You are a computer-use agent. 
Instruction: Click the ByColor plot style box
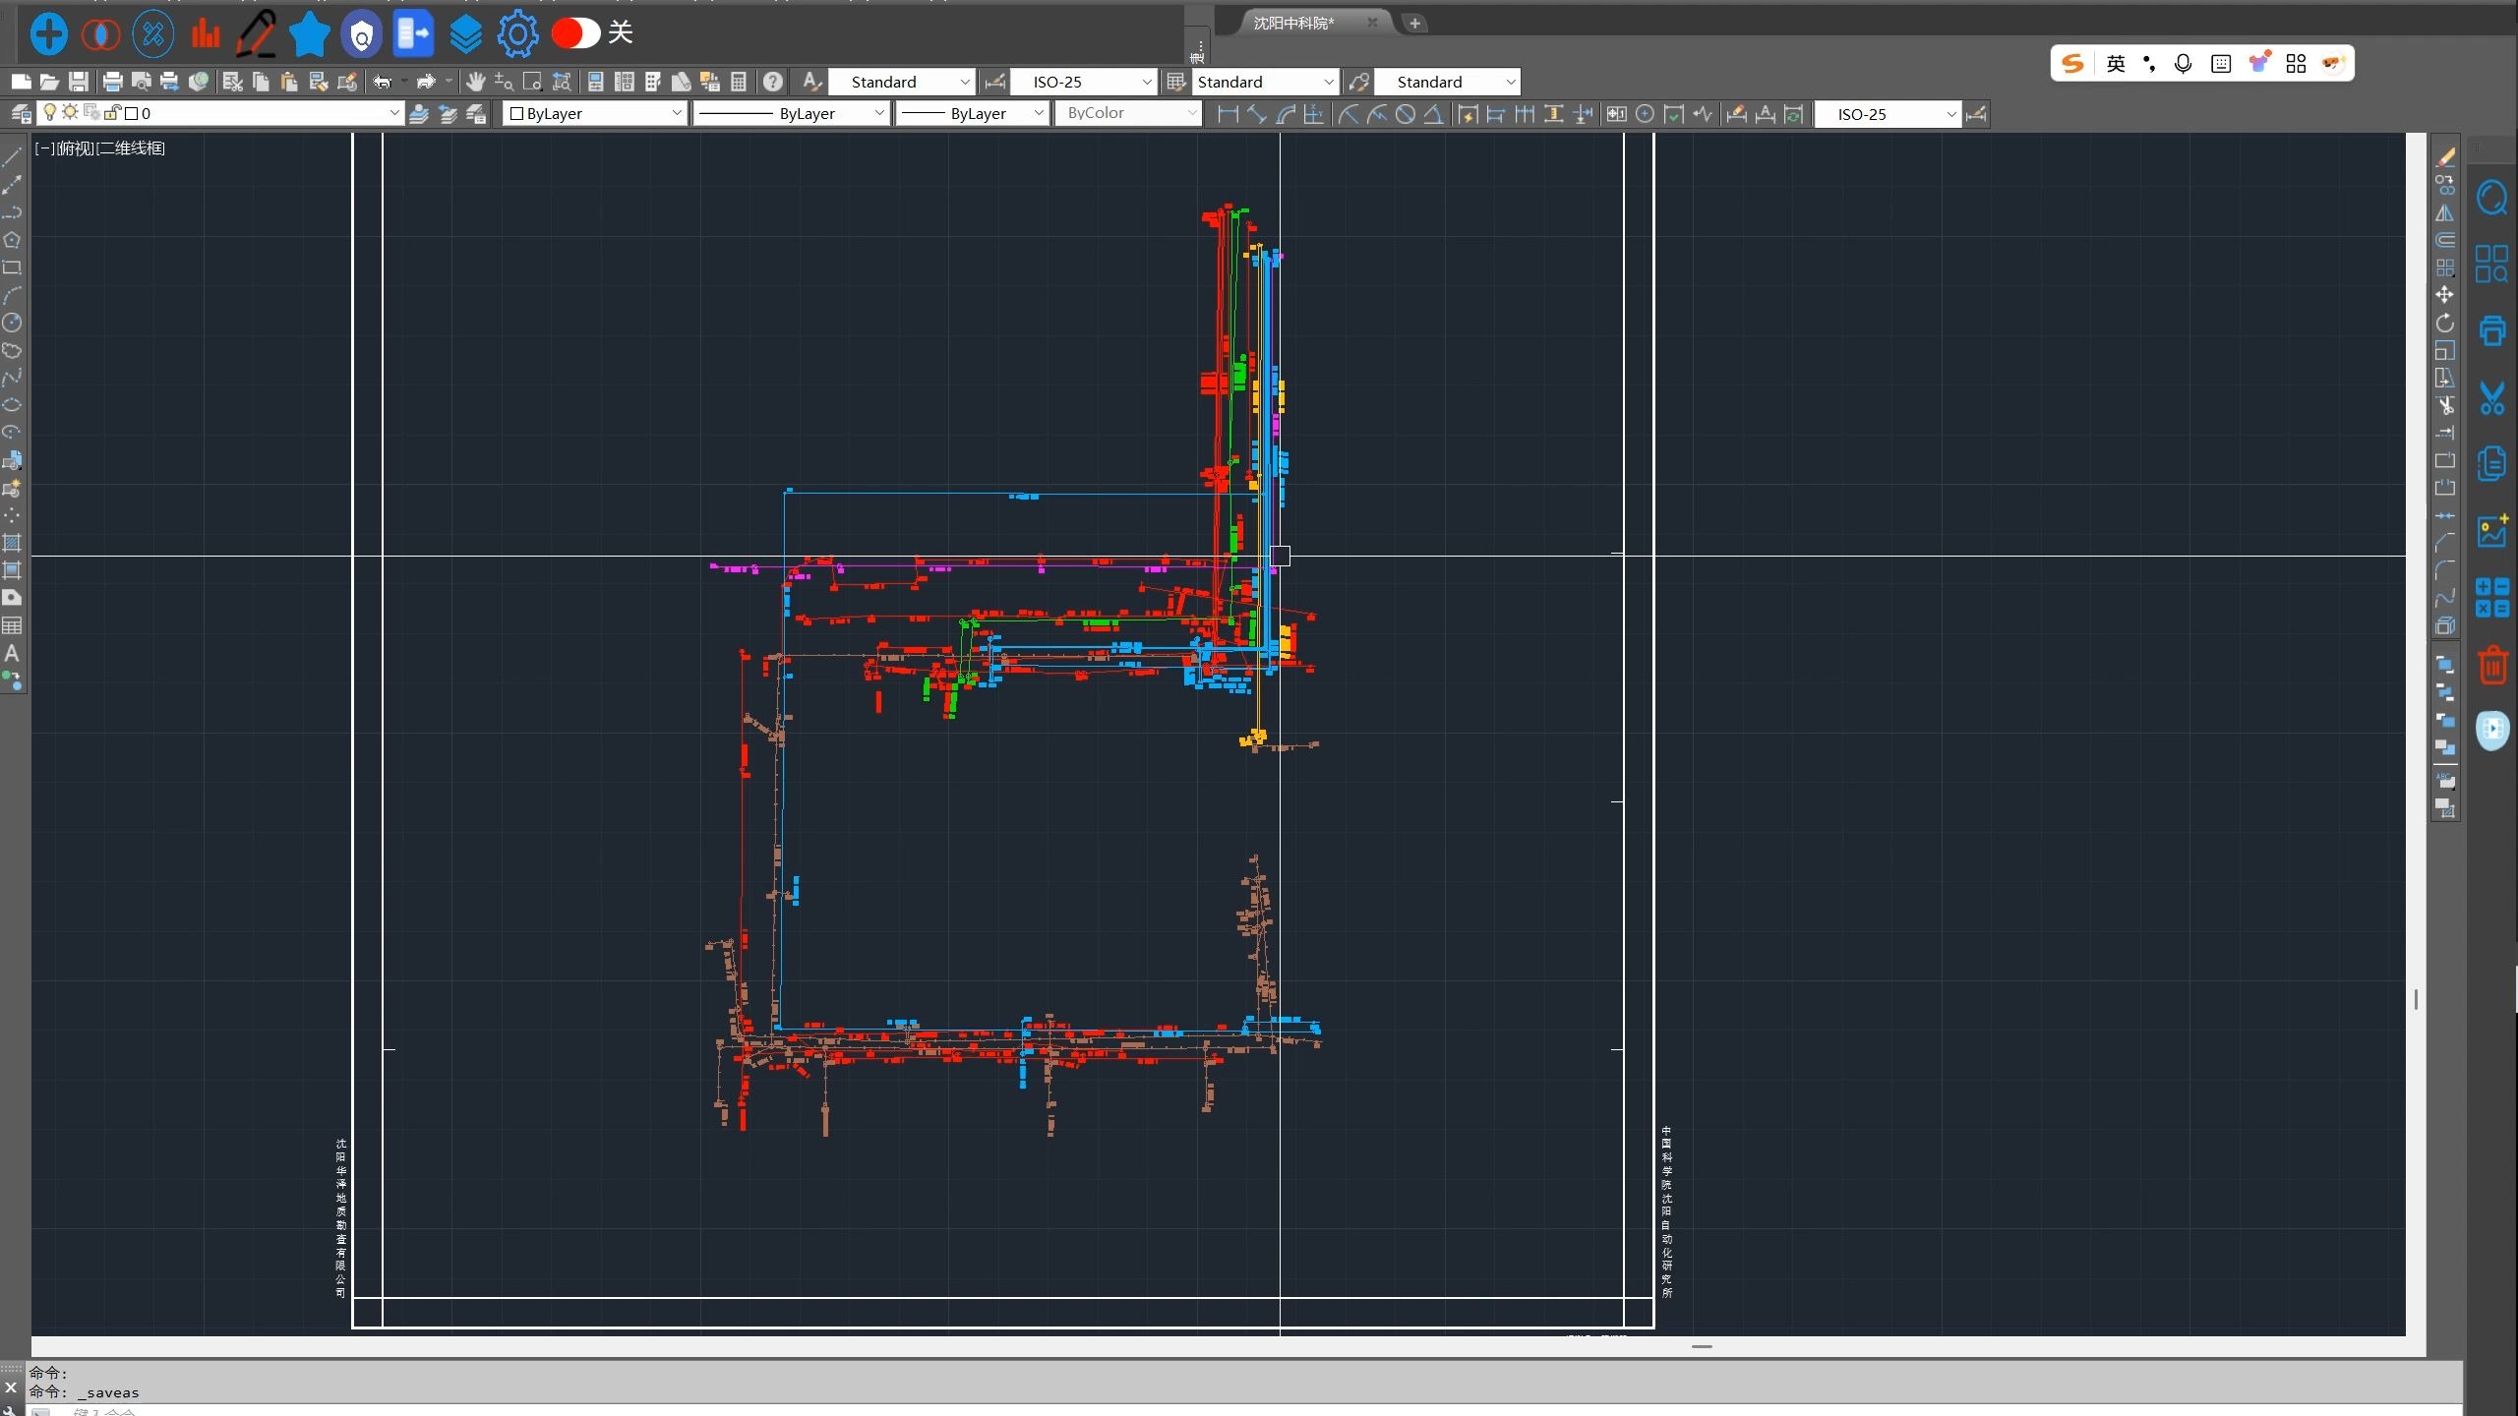point(1128,113)
